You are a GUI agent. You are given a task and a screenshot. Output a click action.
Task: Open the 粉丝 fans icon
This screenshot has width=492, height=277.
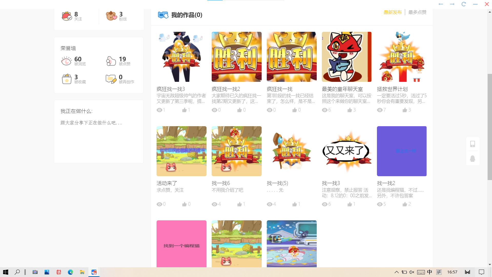pyautogui.click(x=111, y=16)
